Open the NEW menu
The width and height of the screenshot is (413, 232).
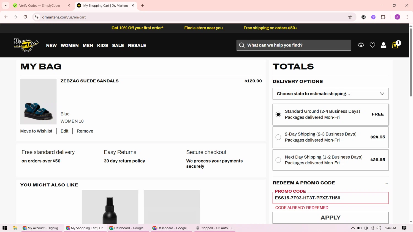click(51, 45)
